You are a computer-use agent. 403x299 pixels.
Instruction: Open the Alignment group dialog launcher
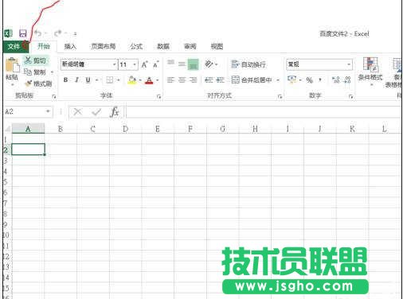coord(280,97)
